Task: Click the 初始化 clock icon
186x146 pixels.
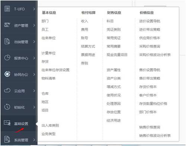Action: click(7, 107)
